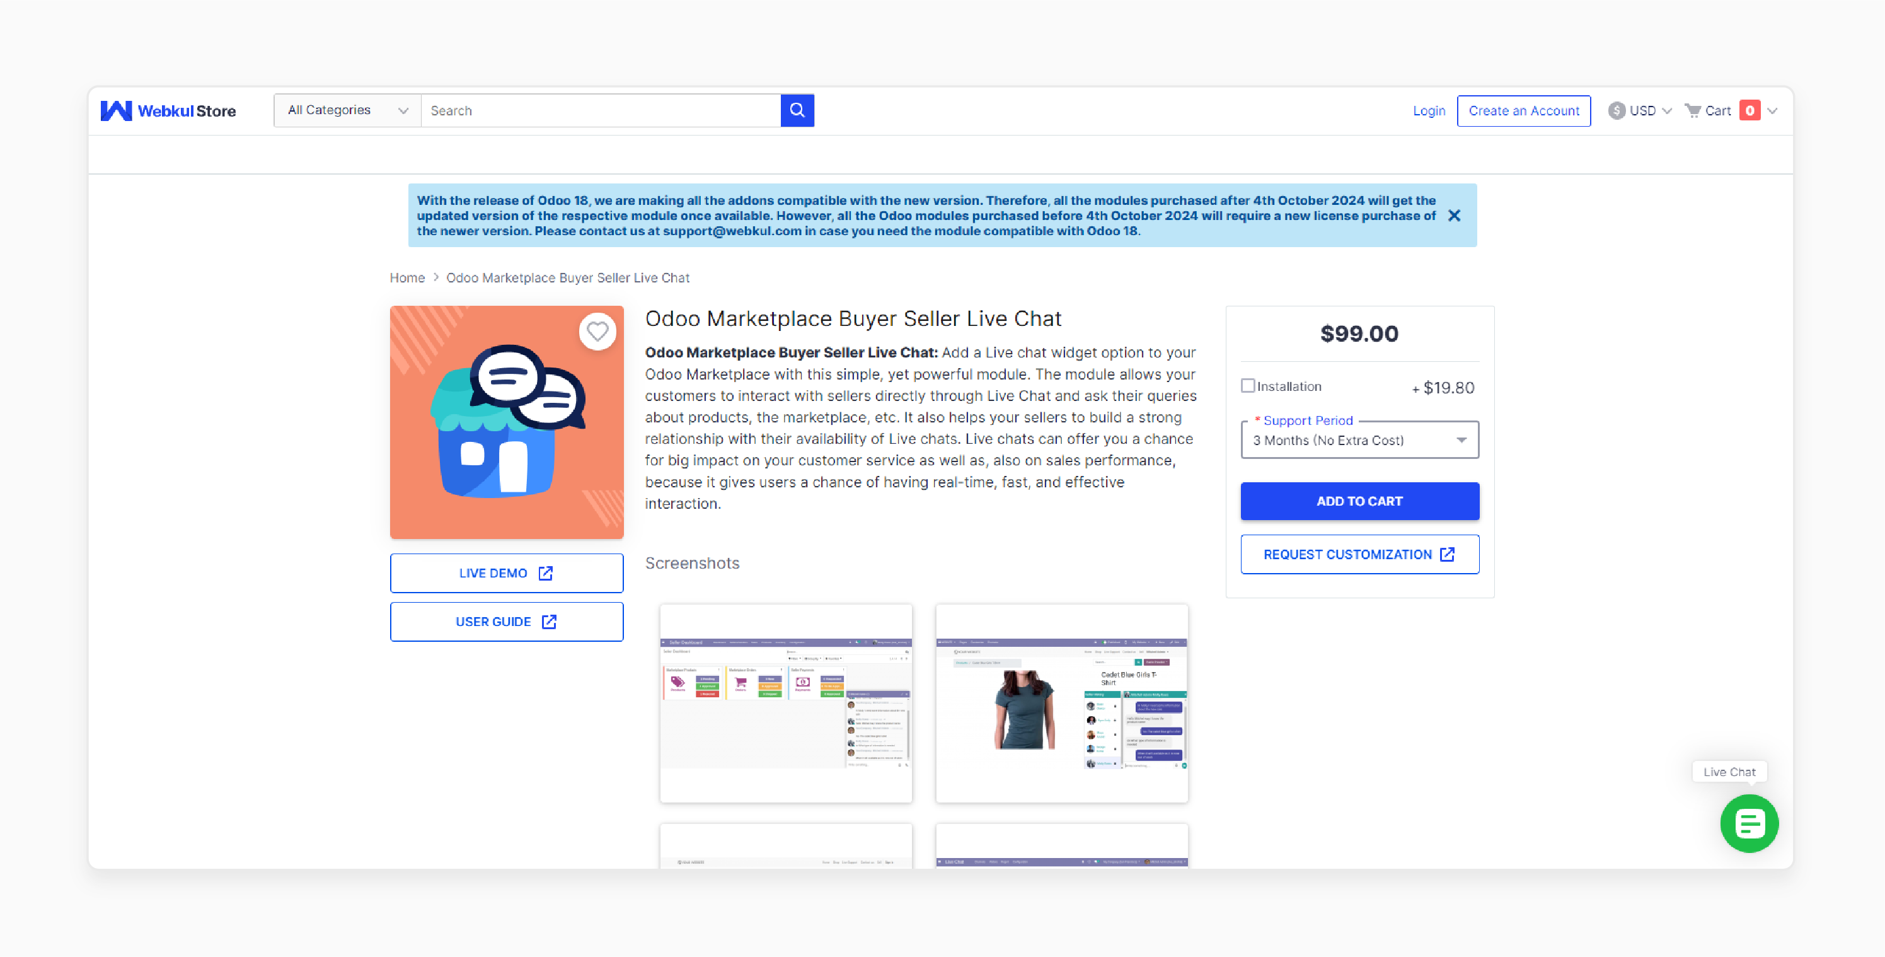Click the Live Chat tooltip label
The height and width of the screenshot is (957, 1885).
[1729, 772]
